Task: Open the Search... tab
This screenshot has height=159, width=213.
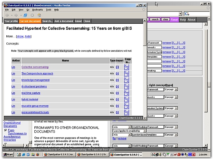Action: tap(48, 21)
